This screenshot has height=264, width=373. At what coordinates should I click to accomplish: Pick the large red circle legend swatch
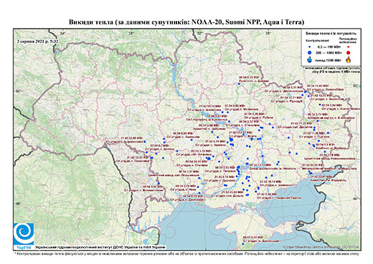pyautogui.click(x=348, y=52)
